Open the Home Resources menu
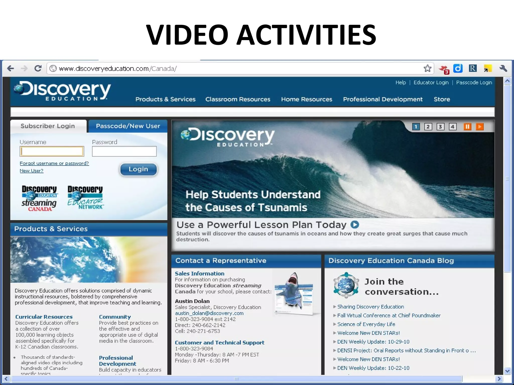 coord(306,99)
